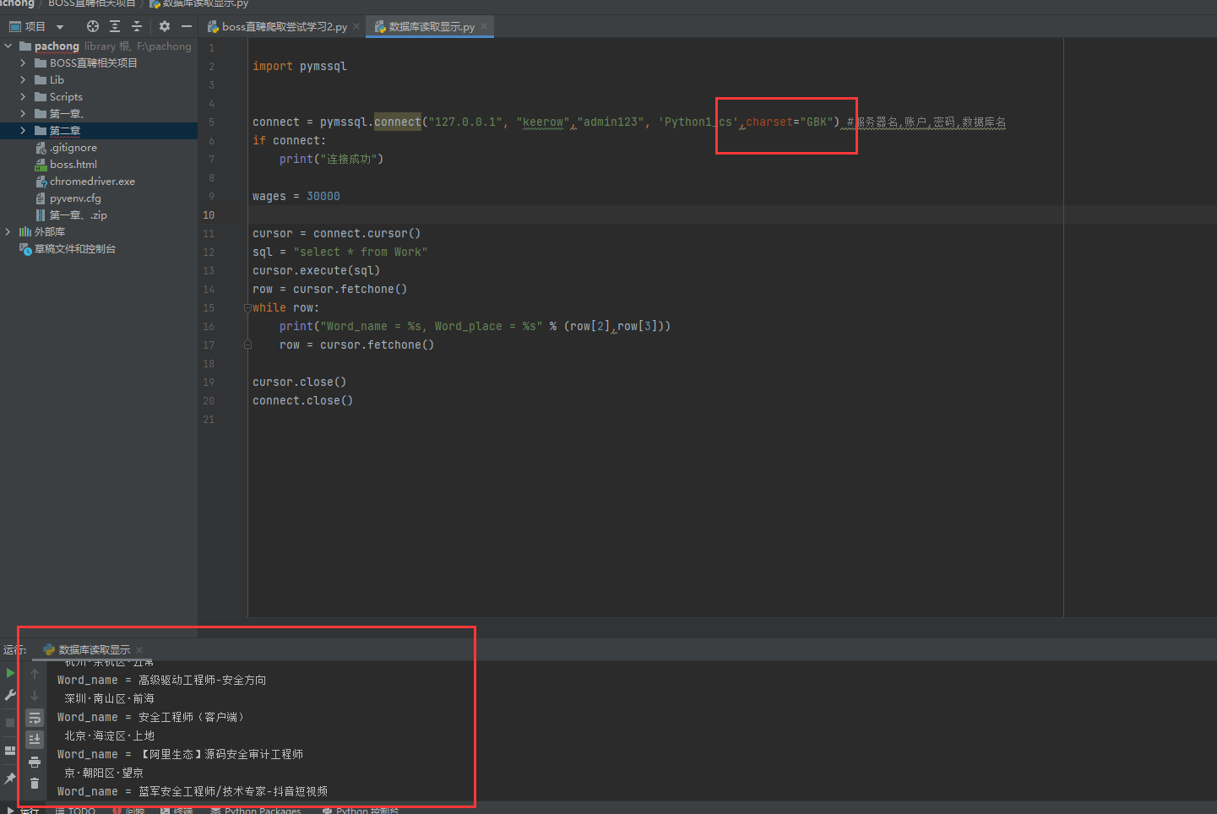
Task: Open project panel gear settings
Action: click(165, 26)
